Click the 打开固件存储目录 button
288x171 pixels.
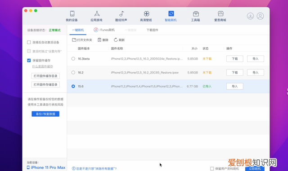[45, 84]
